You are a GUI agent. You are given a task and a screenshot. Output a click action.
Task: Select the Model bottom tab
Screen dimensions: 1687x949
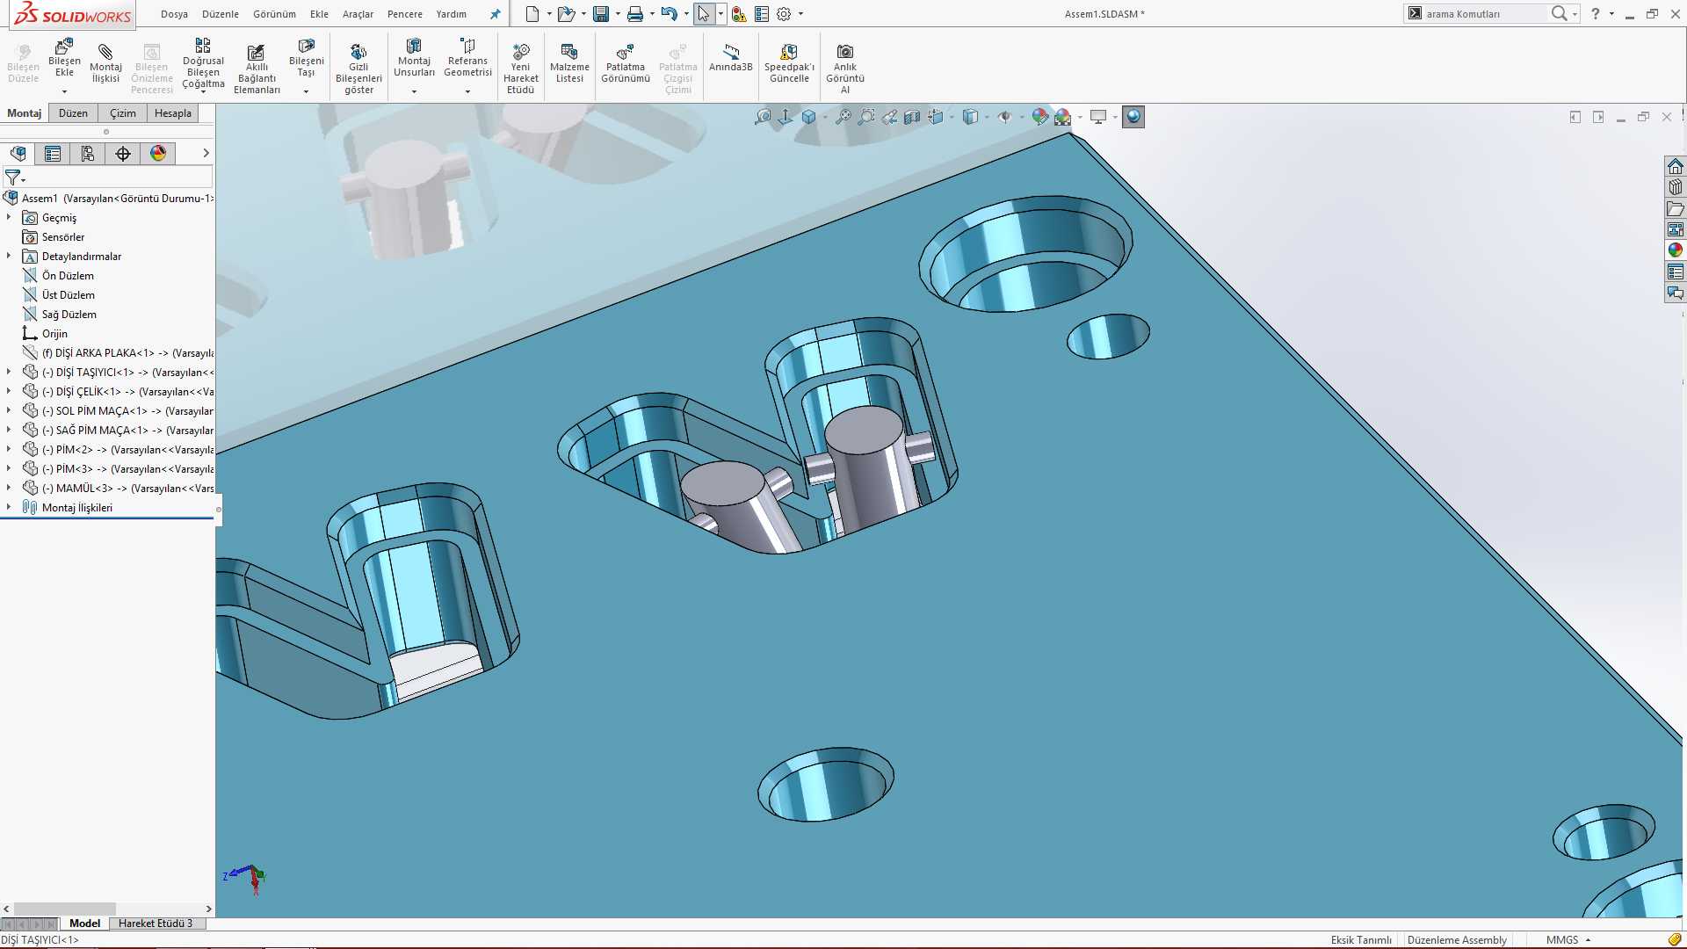(84, 924)
